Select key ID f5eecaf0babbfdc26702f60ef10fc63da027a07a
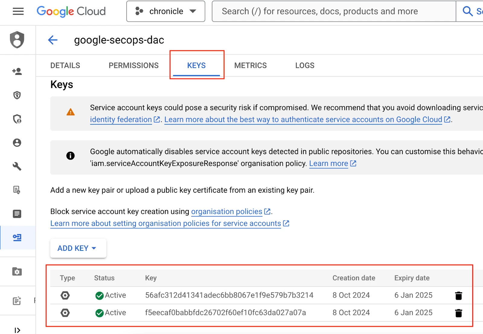This screenshot has height=334, width=483. pyautogui.click(x=225, y=313)
